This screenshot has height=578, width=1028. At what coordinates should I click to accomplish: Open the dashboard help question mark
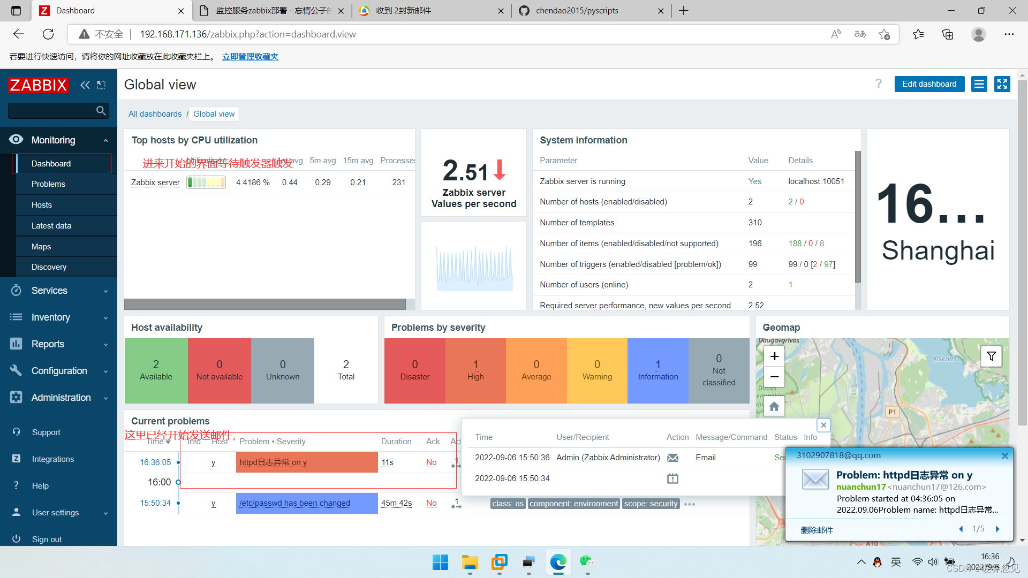[x=879, y=83]
